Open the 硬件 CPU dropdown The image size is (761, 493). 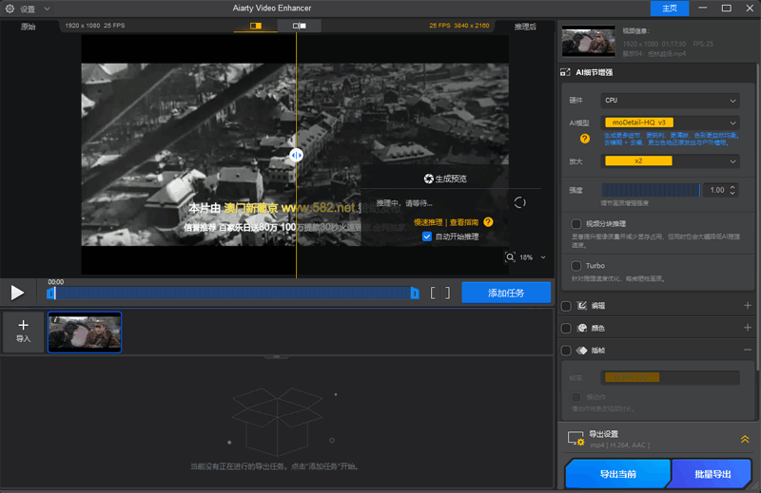pos(671,100)
